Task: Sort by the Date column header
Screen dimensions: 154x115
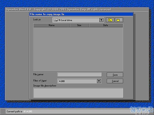Action: (x=106, y=25)
